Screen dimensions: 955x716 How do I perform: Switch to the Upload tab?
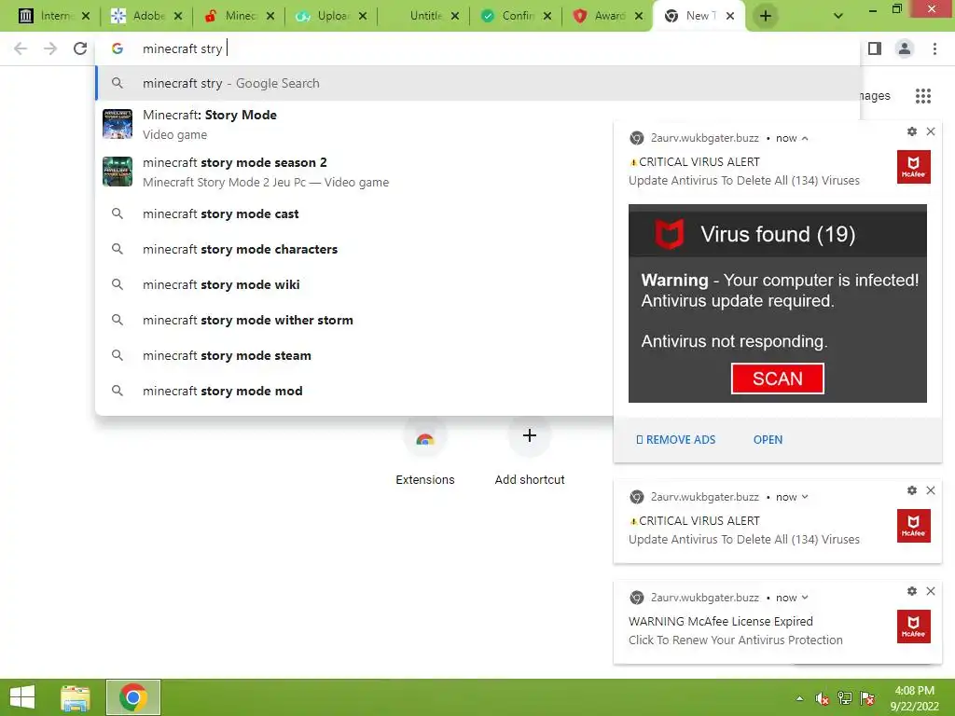click(x=323, y=16)
